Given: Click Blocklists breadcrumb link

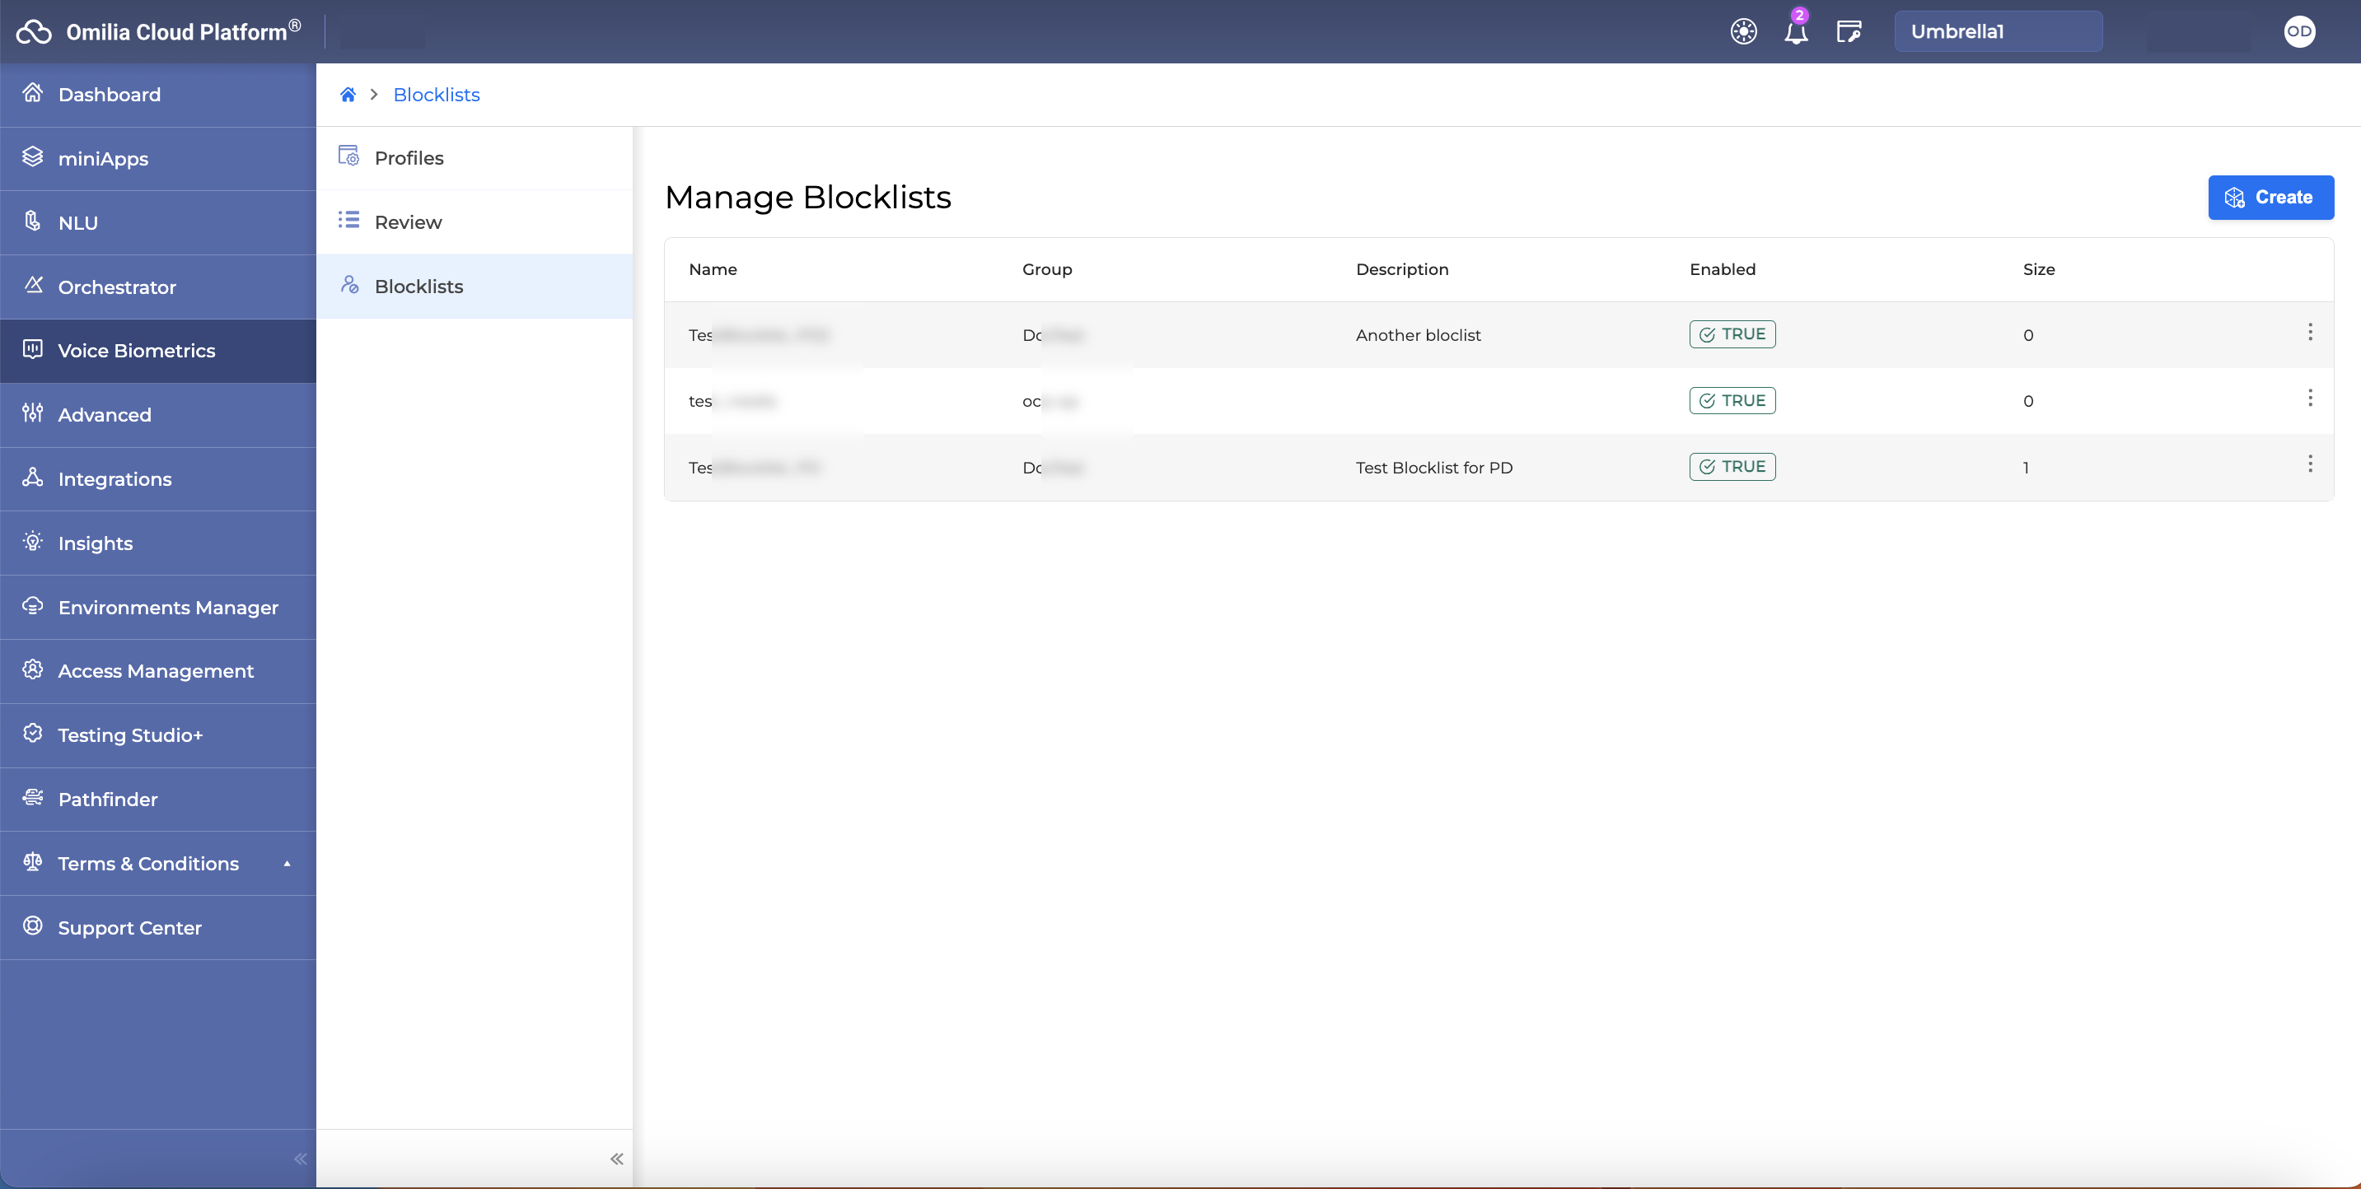Looking at the screenshot, I should (x=435, y=94).
